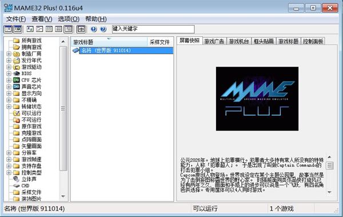Viewport: 343px width, 217px height.
Task: Open the help question mark icon
Action: click(103, 29)
